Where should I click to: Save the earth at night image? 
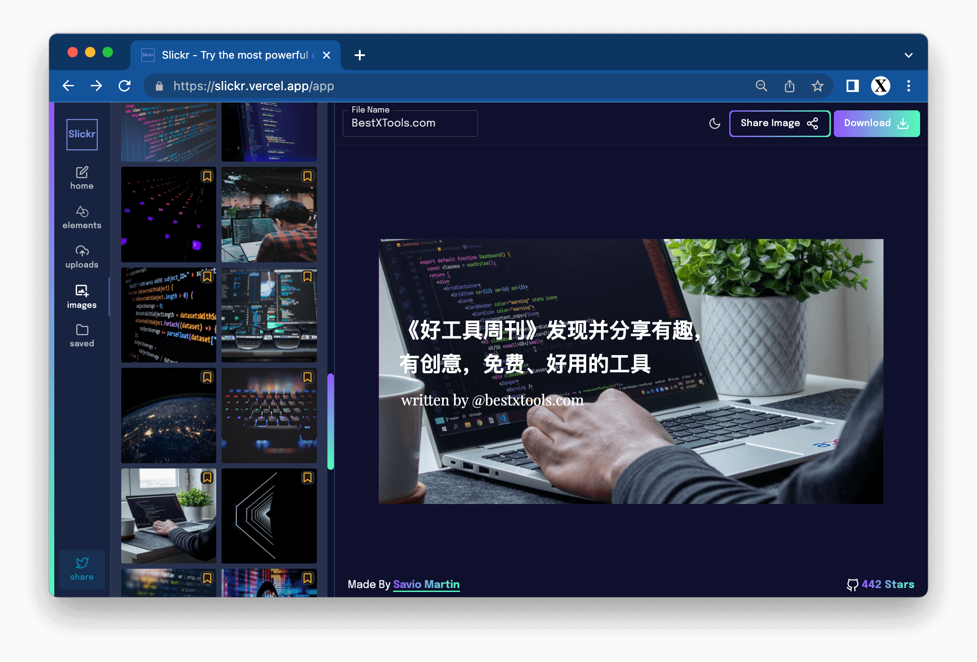click(x=207, y=377)
